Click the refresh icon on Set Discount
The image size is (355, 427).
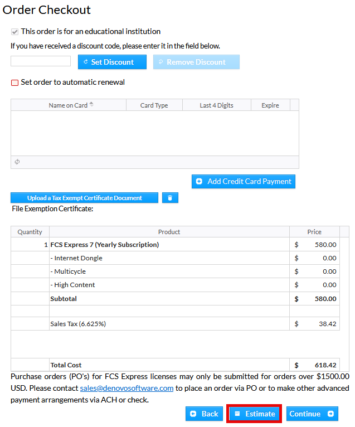85,62
